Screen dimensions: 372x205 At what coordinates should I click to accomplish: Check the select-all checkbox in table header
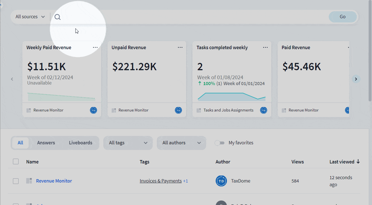[16, 161]
